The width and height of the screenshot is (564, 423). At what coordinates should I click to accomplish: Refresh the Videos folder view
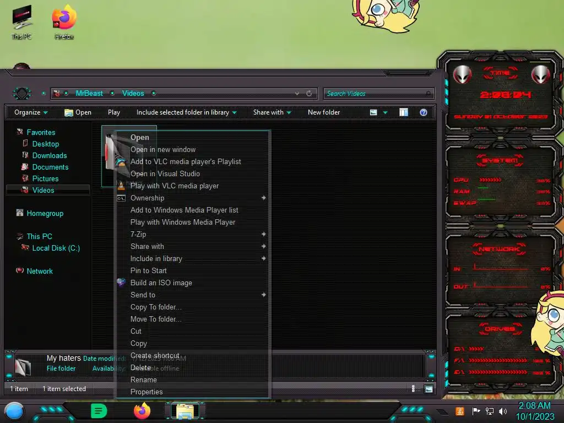(x=309, y=94)
